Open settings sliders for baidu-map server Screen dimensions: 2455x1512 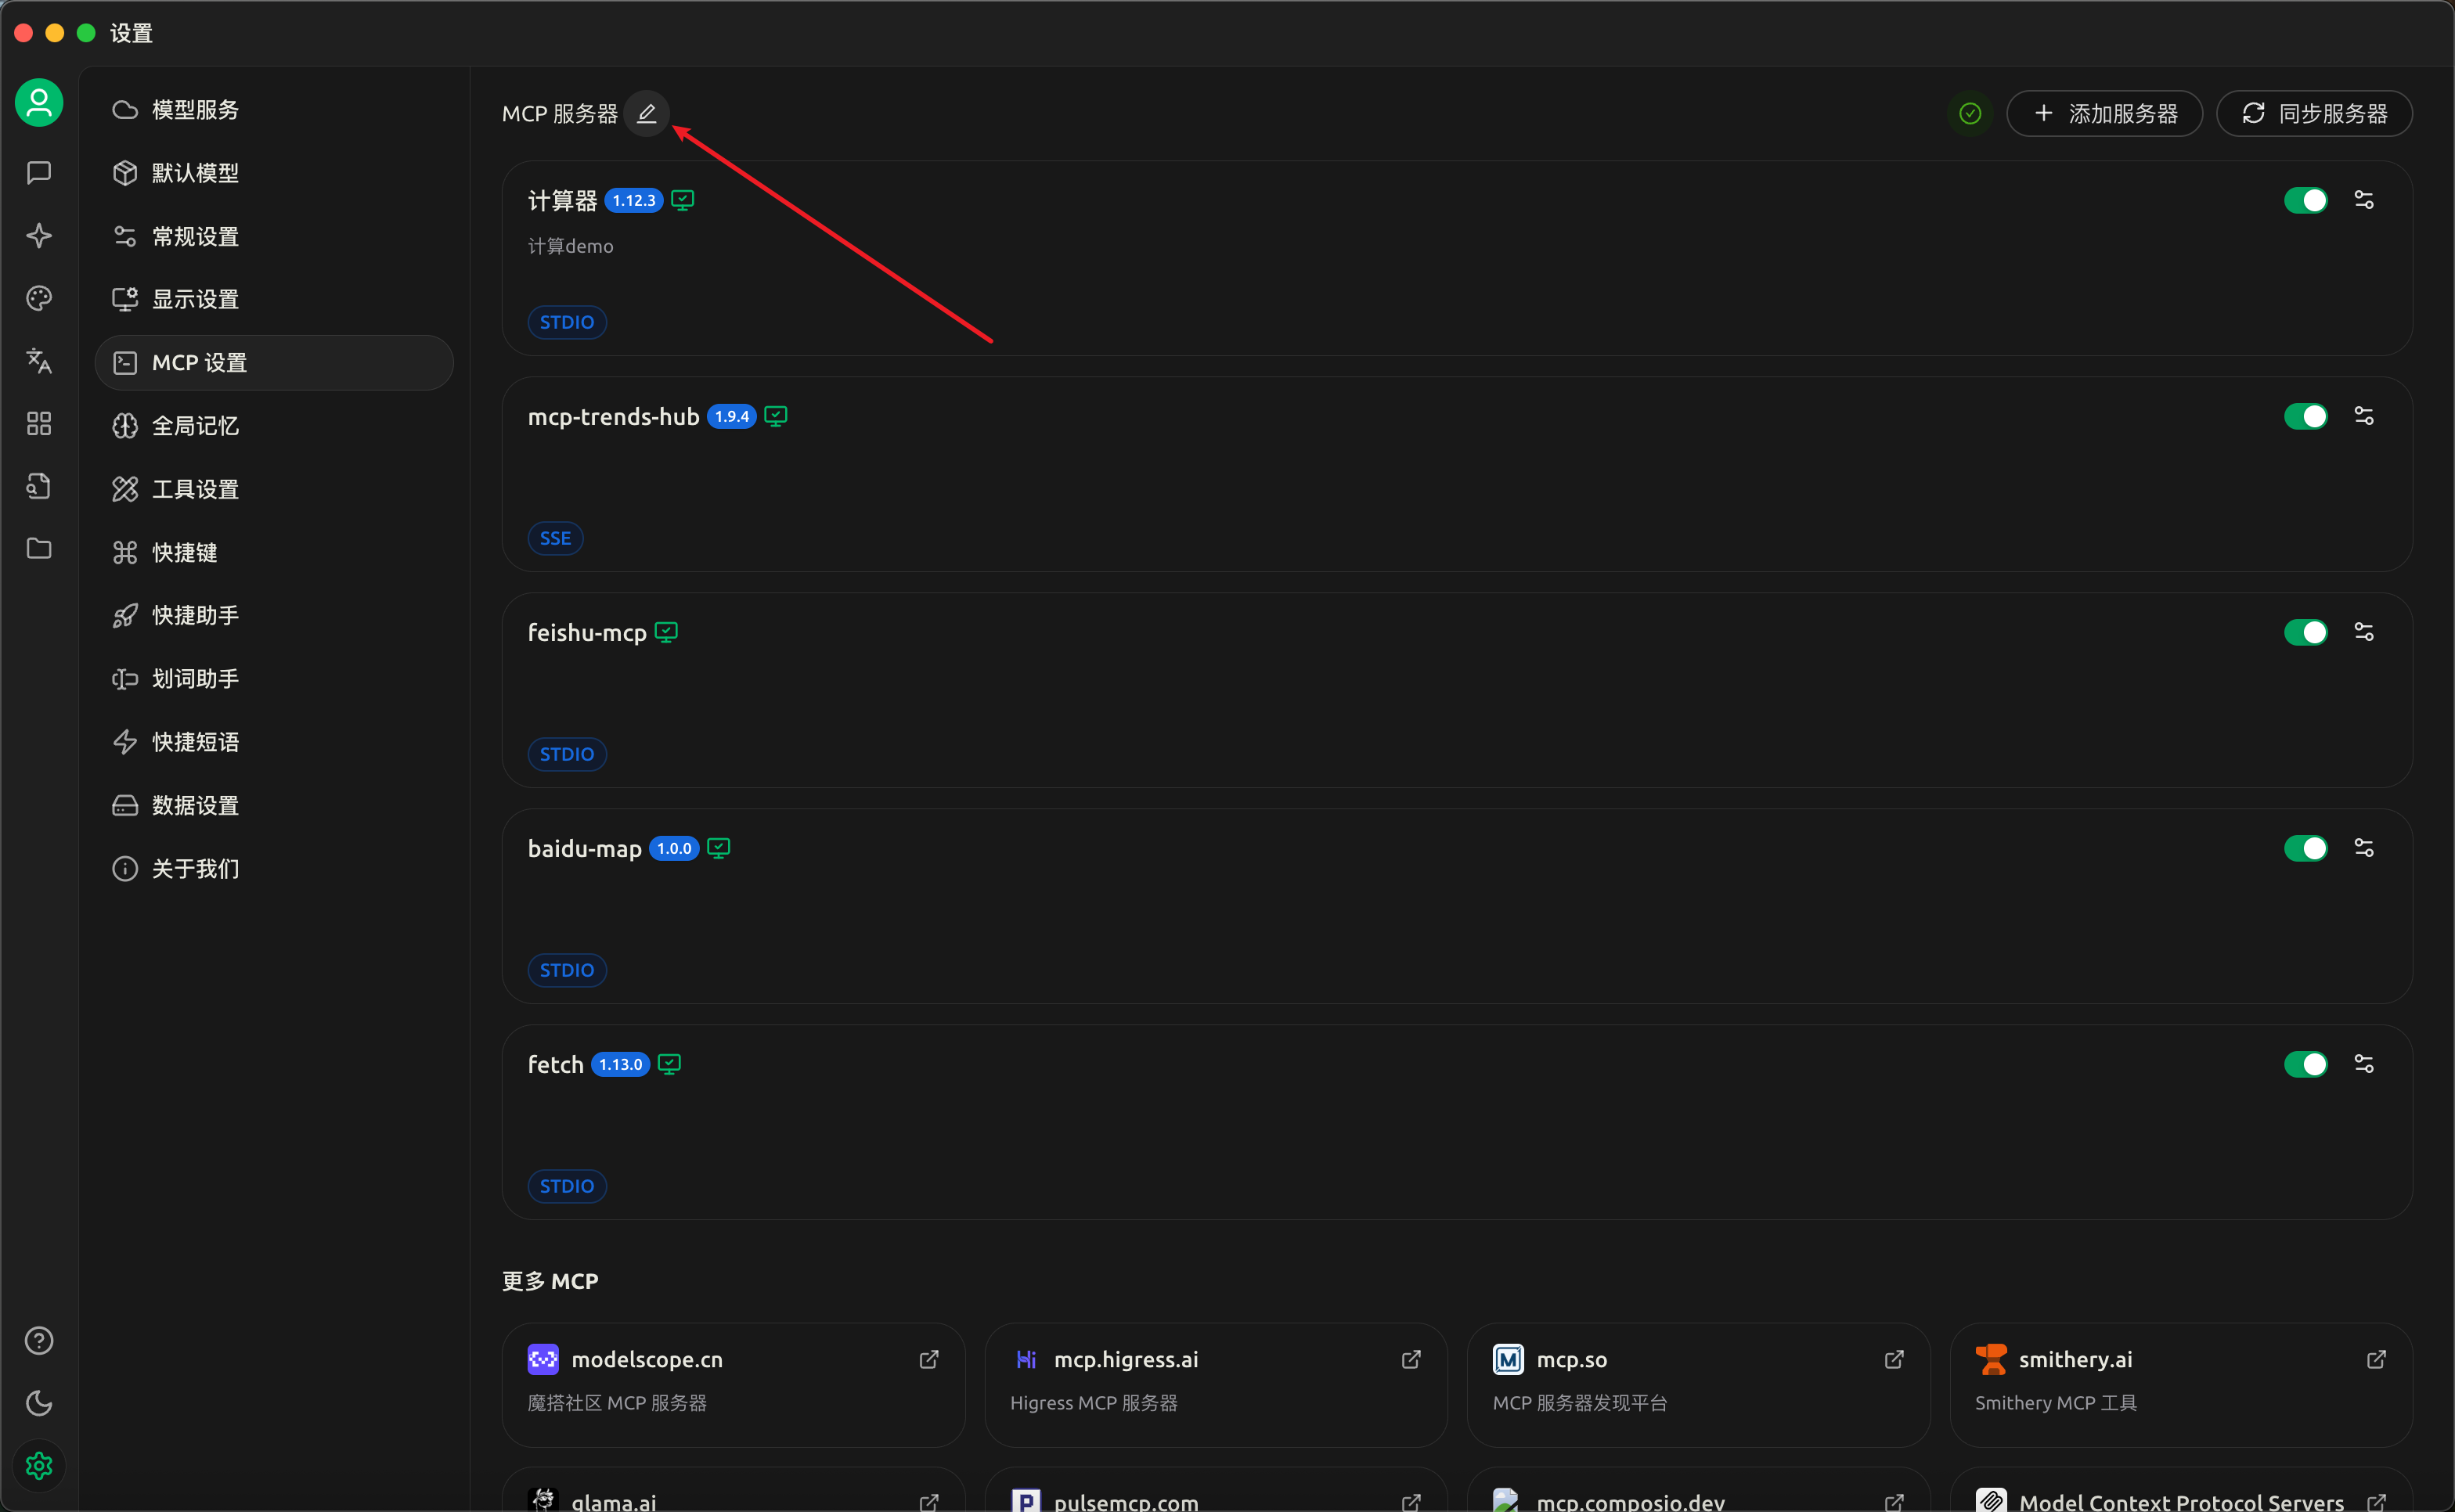(x=2364, y=848)
